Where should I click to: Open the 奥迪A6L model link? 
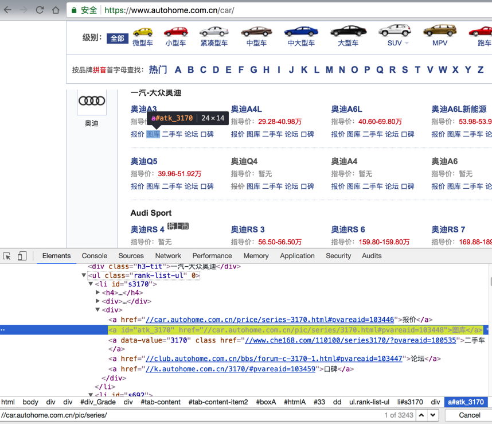347,109
